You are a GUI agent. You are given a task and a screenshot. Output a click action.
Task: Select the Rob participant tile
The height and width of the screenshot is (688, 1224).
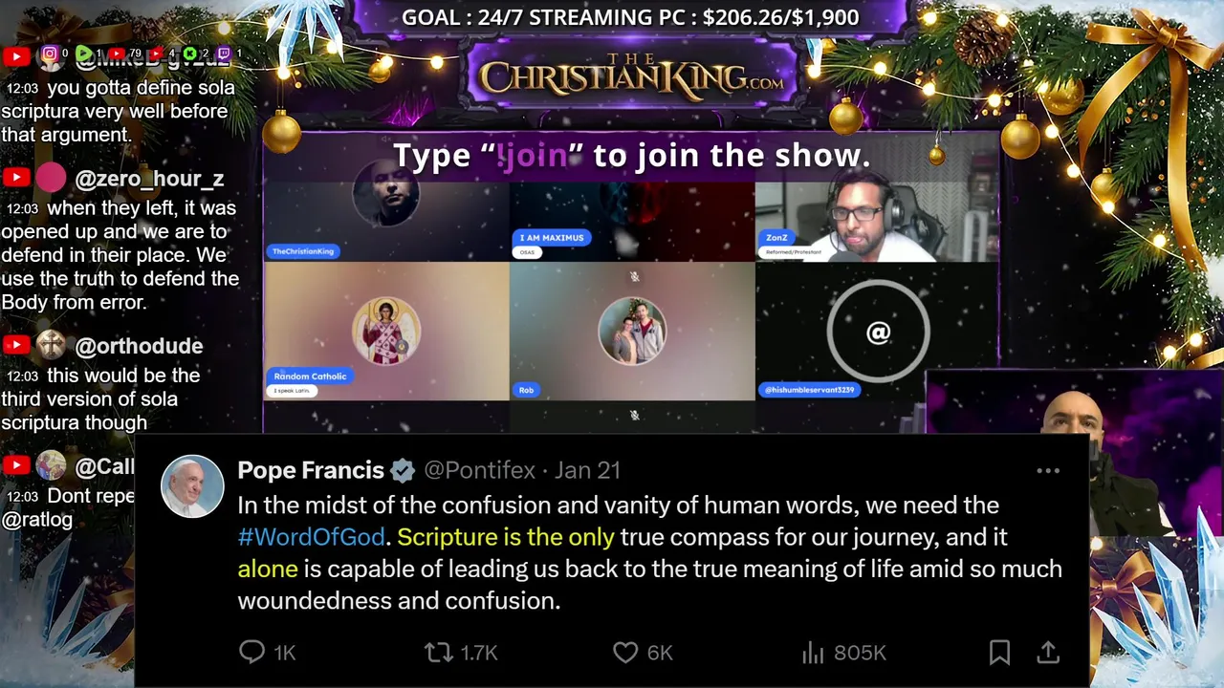tap(632, 332)
